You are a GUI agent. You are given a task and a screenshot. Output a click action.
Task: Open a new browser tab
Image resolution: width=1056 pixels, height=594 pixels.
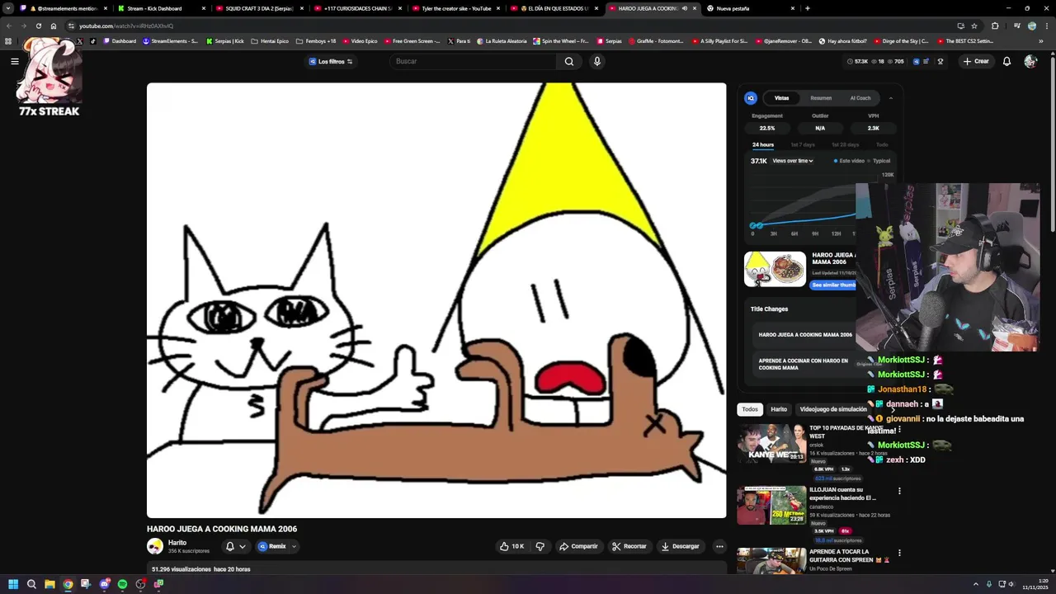pos(807,8)
